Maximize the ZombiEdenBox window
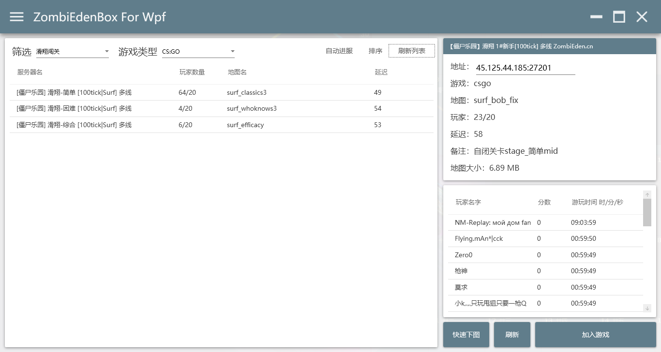This screenshot has height=352, width=661. 619,17
